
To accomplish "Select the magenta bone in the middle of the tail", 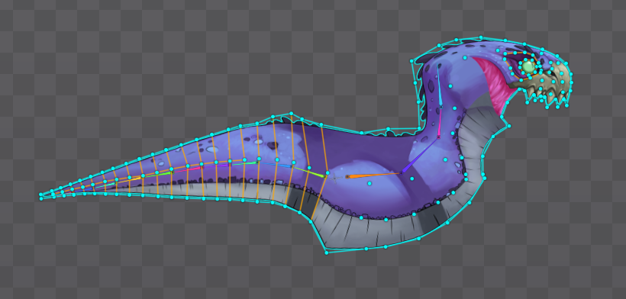I will point(187,169).
